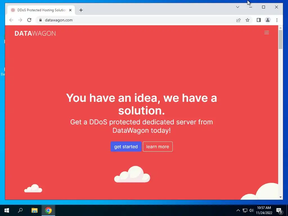Screen dimensions: 288x216
Task: Open the Chrome three-dot menu
Action: point(277,20)
